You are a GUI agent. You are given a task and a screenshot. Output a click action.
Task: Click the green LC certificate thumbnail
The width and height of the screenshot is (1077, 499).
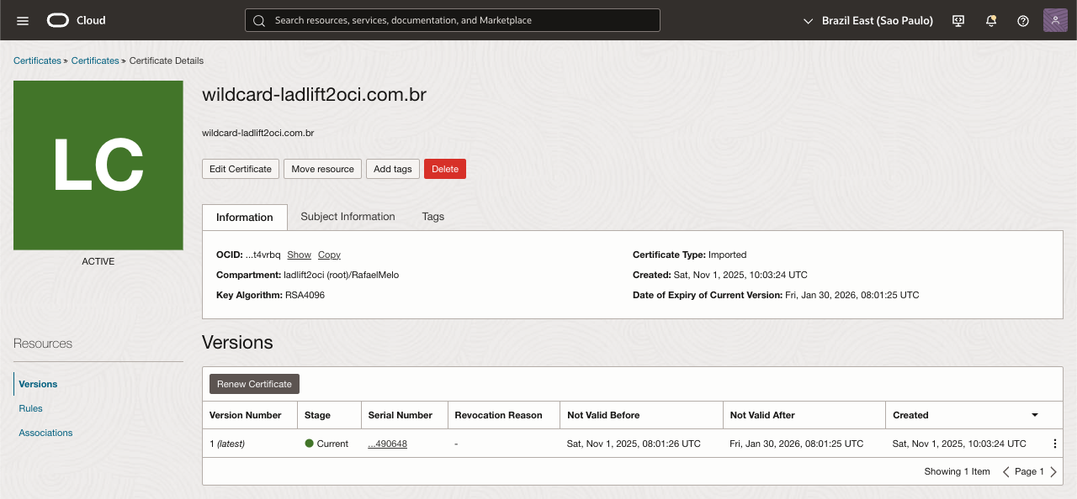tap(98, 165)
